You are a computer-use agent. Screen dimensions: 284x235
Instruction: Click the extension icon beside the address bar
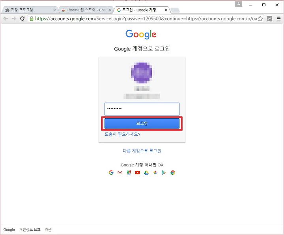[269, 19]
